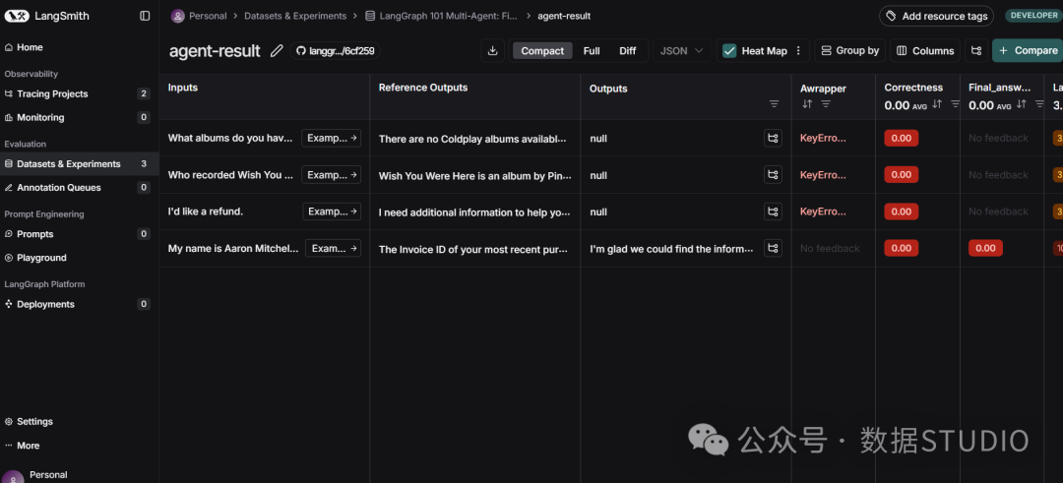1063x483 pixels.
Task: Click the Inputs column header
Action: pos(183,88)
